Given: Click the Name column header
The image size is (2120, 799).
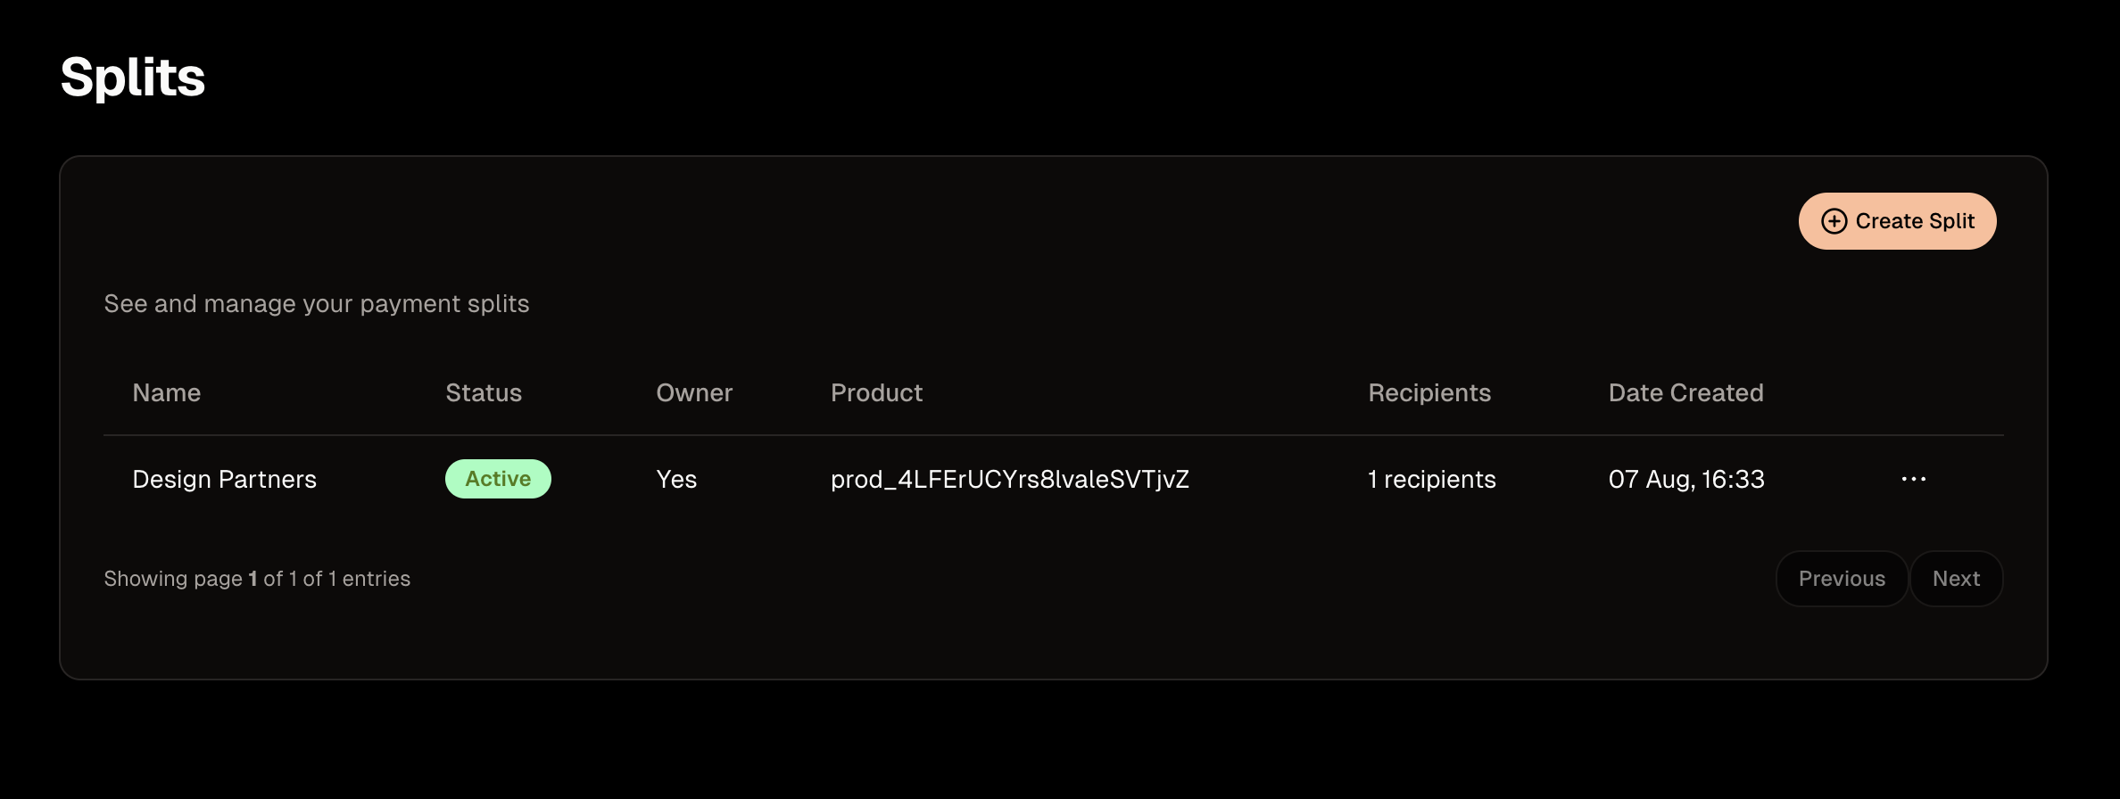Looking at the screenshot, I should click(167, 393).
